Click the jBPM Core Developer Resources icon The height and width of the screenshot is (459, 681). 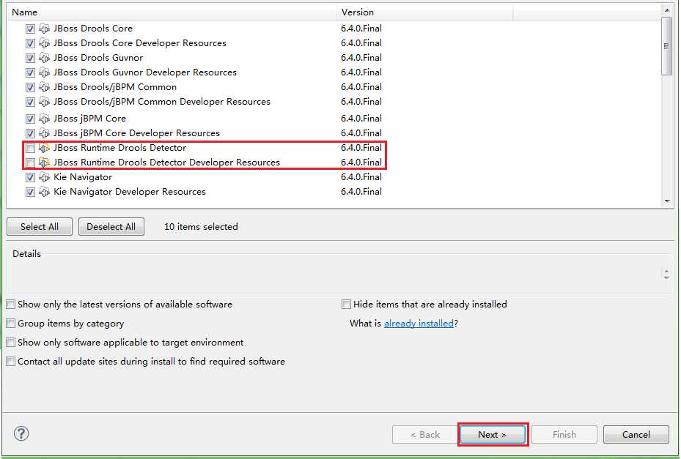pos(44,133)
